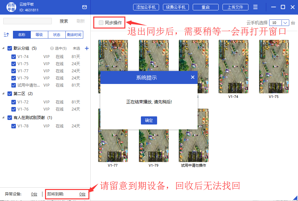Add a new group with the plus icon
This screenshot has width=298, height=201.
click(x=87, y=48)
